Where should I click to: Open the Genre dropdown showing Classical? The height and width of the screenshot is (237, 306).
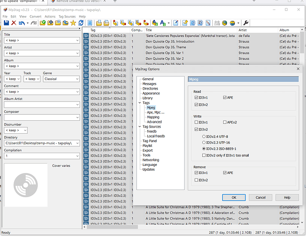[78, 79]
